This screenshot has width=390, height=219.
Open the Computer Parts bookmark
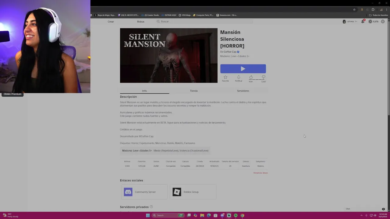pos(203,15)
